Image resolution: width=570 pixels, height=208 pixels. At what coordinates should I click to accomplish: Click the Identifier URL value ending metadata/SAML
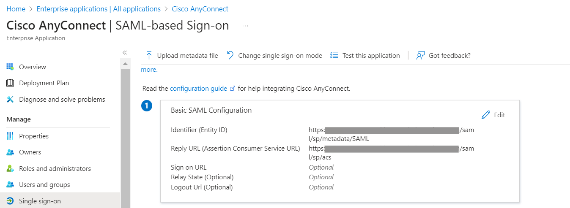(391, 134)
